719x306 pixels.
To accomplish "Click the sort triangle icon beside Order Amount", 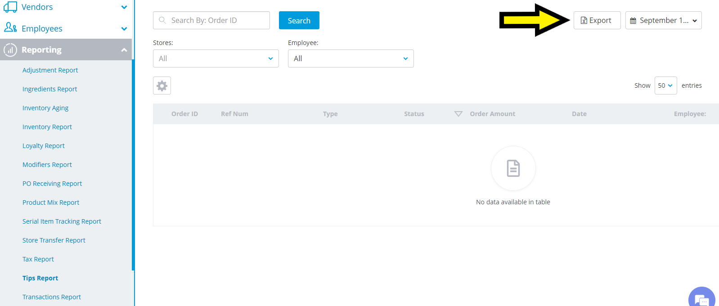I will coord(458,114).
